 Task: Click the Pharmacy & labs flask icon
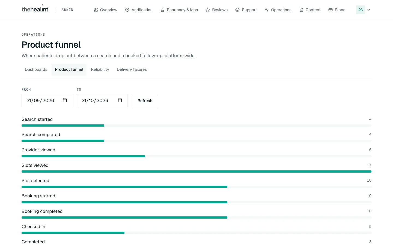pyautogui.click(x=162, y=10)
